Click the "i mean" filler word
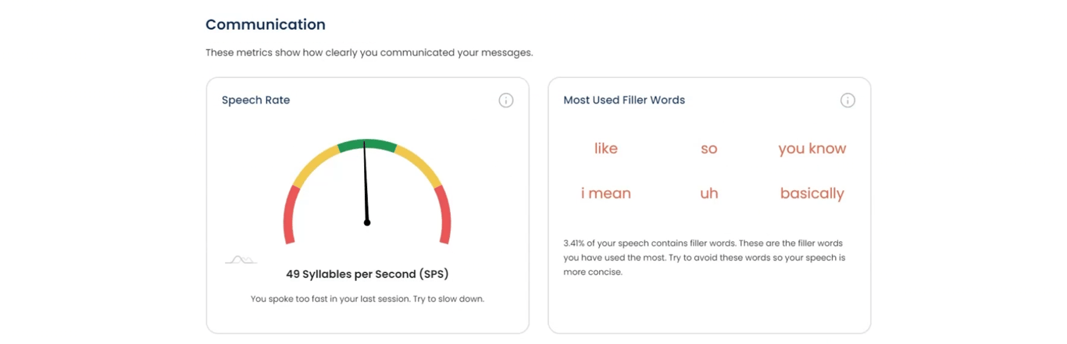Screen dimensions: 1067x344 pyautogui.click(x=606, y=193)
